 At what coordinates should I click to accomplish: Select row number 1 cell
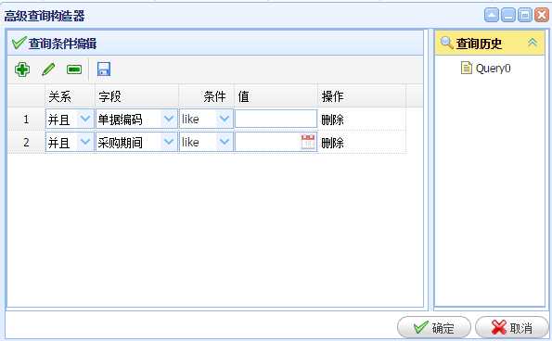pos(26,120)
